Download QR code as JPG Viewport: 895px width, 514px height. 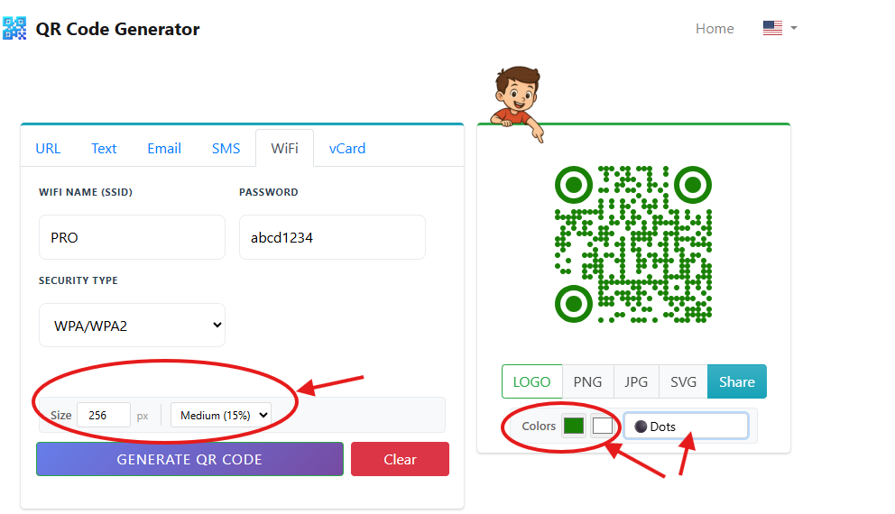coord(636,381)
